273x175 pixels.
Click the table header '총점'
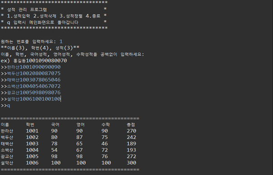point(131,125)
